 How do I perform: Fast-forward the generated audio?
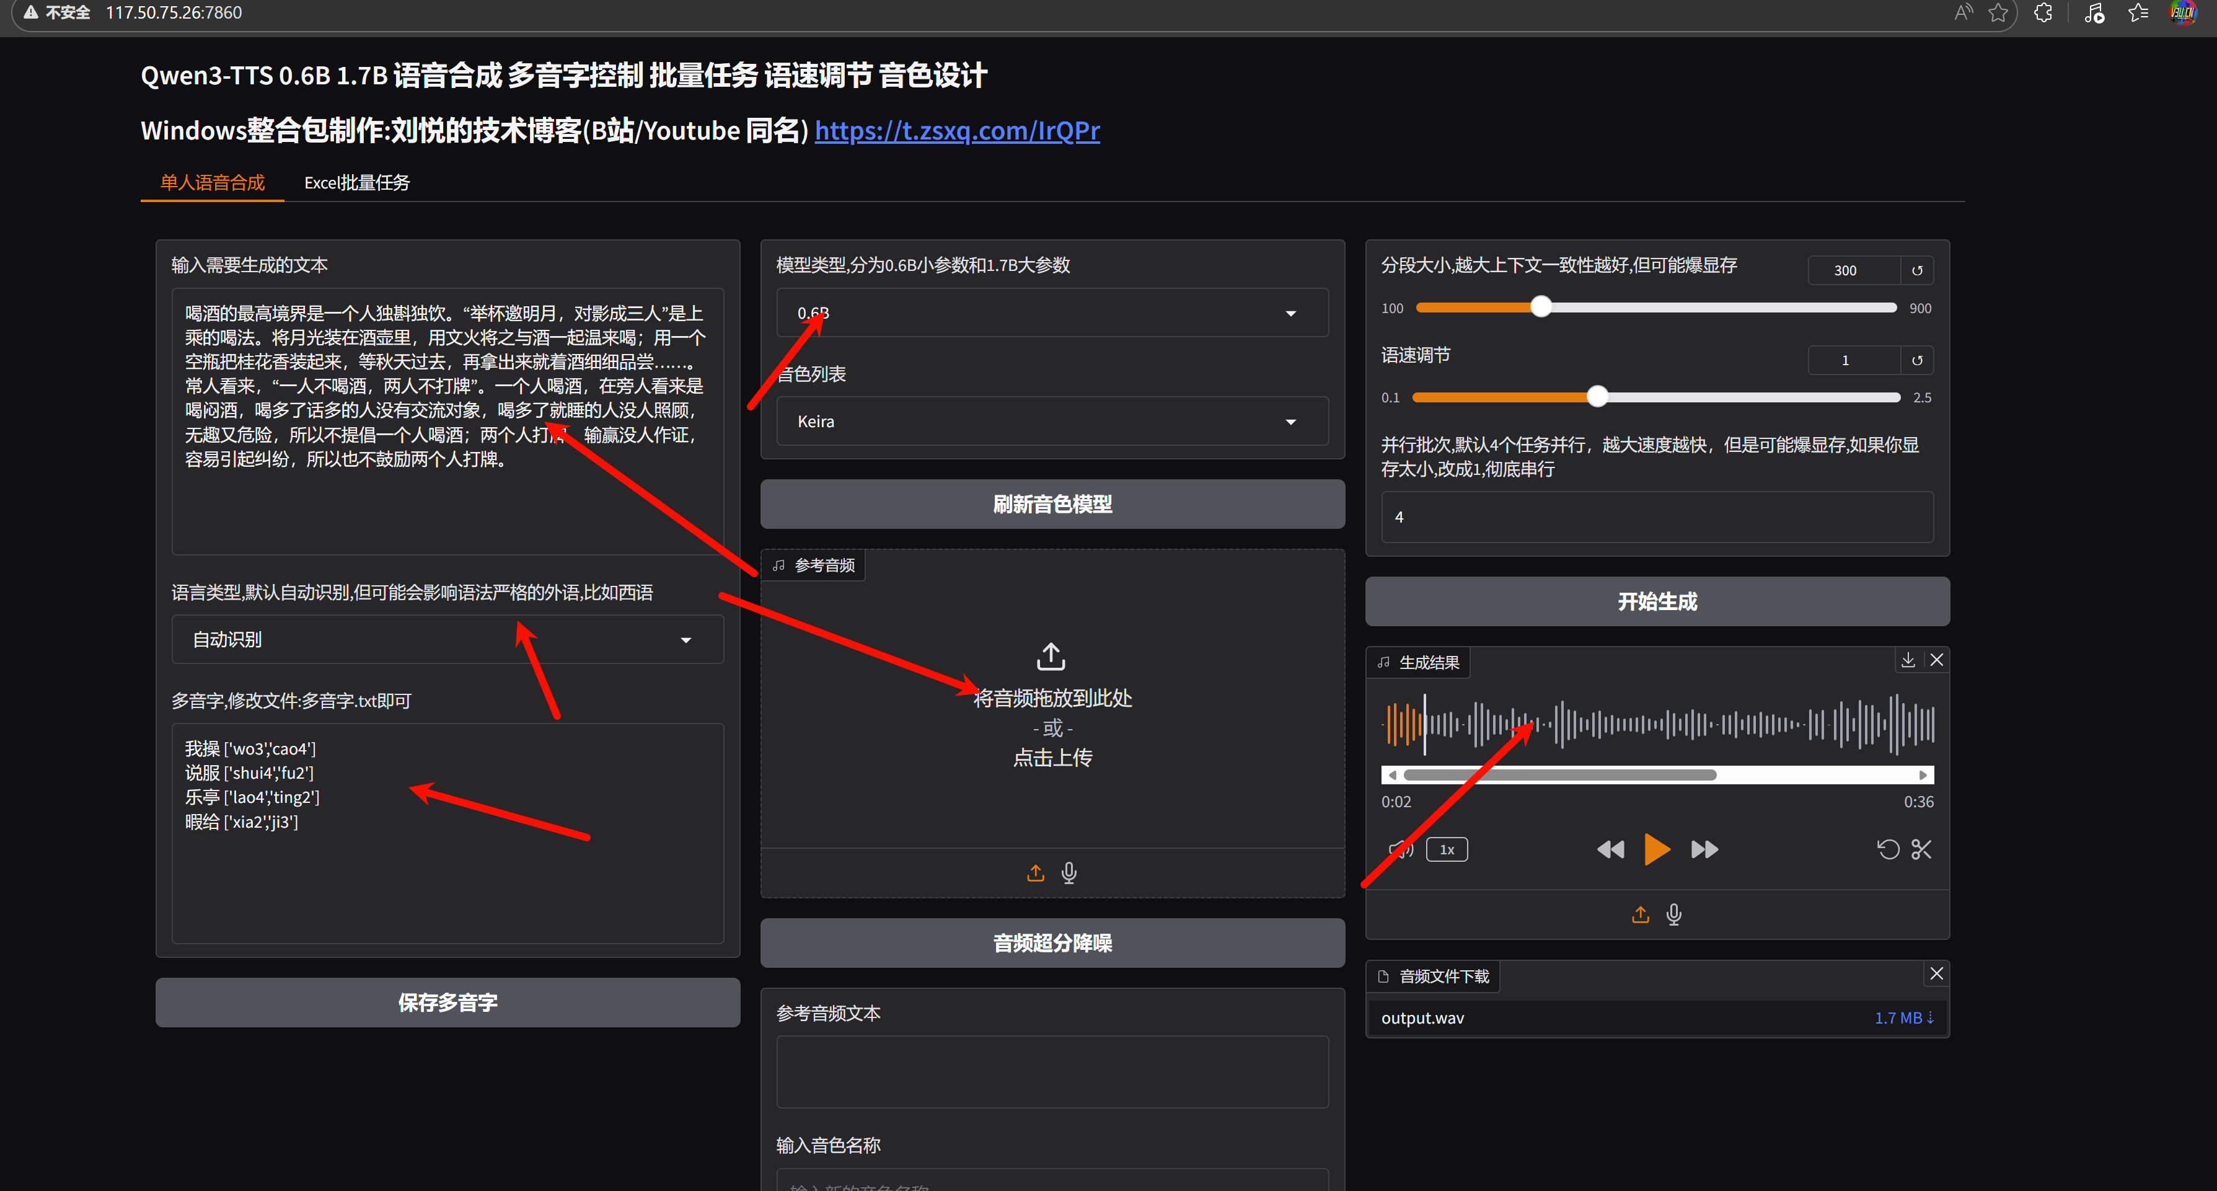[x=1704, y=849]
